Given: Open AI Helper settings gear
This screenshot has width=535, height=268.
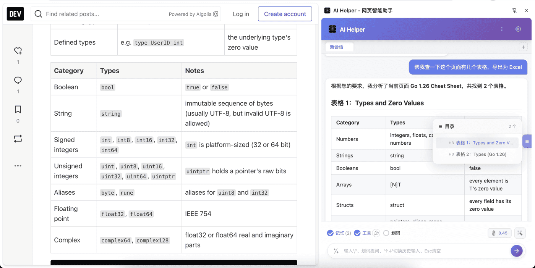Looking at the screenshot, I should (518, 29).
